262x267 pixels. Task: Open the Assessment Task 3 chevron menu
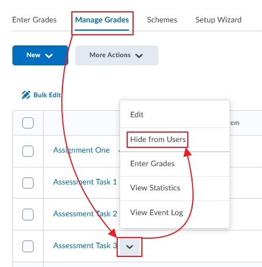[130, 246]
